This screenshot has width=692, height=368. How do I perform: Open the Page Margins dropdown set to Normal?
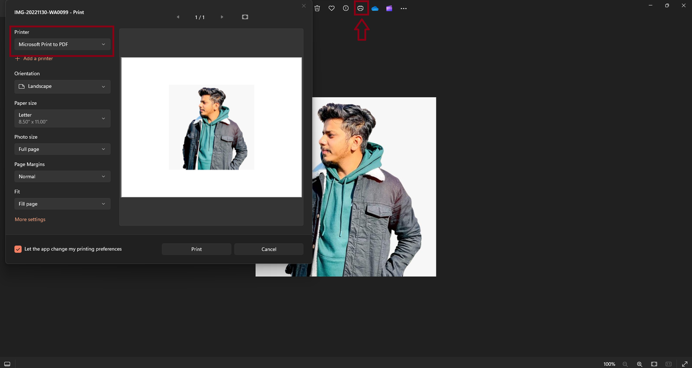63,177
